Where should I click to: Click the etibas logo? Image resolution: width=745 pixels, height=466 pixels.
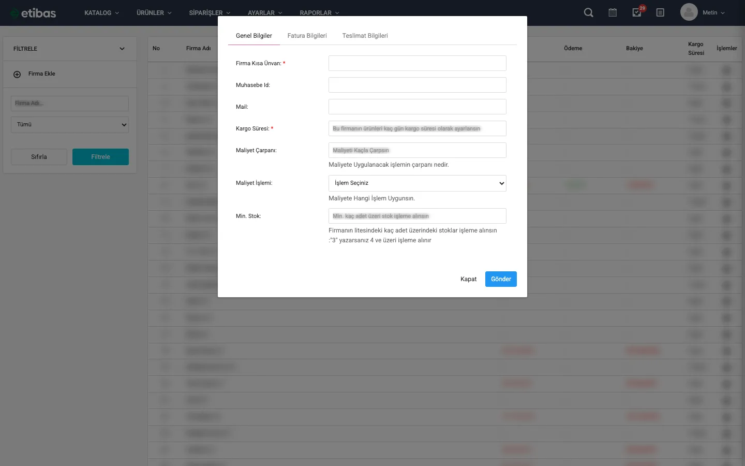click(x=33, y=12)
